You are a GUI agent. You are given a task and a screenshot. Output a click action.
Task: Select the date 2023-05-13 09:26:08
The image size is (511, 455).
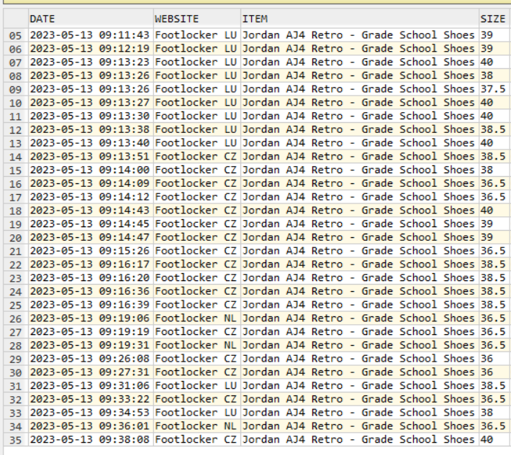pos(90,359)
